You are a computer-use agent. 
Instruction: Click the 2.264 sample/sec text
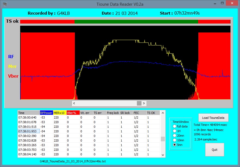click(206, 139)
